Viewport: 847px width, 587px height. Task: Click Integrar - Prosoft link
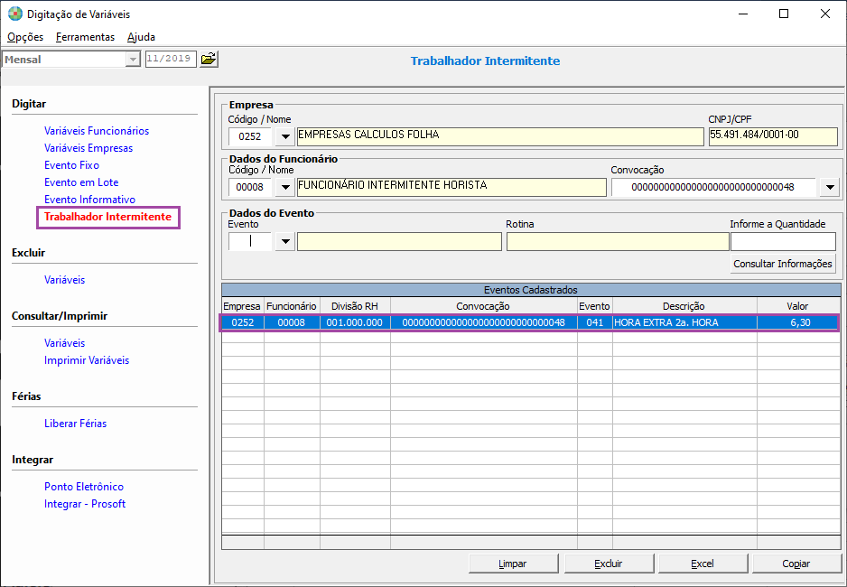[85, 504]
